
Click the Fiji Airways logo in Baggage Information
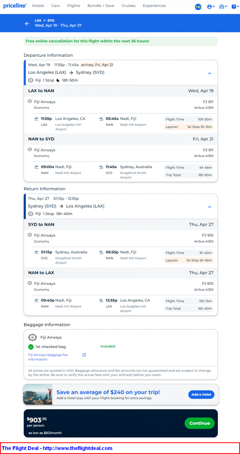point(33,337)
